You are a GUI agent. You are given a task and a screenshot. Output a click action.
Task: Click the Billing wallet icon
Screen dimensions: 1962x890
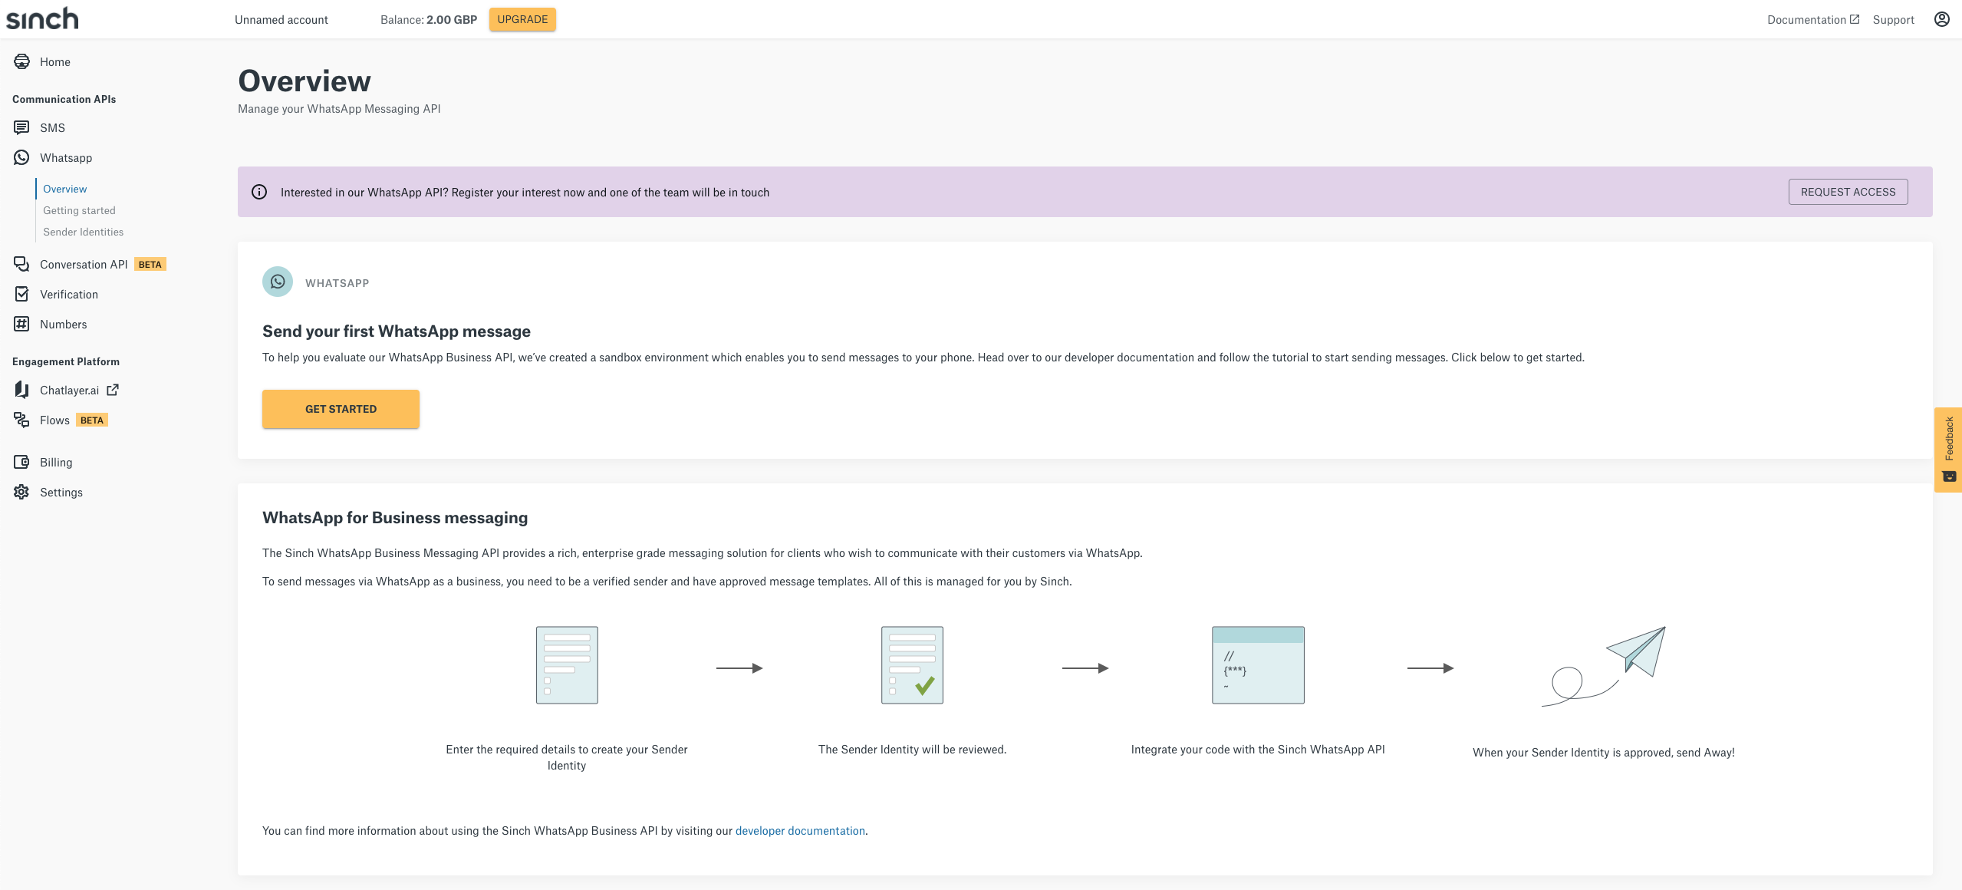[x=21, y=462]
